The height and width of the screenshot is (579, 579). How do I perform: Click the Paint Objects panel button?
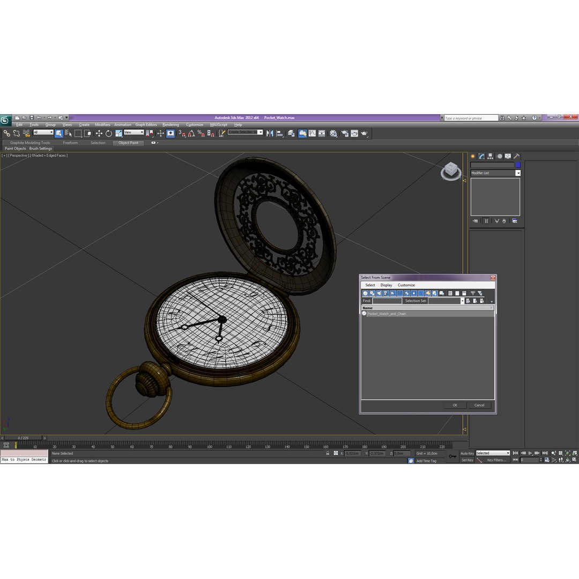click(15, 149)
